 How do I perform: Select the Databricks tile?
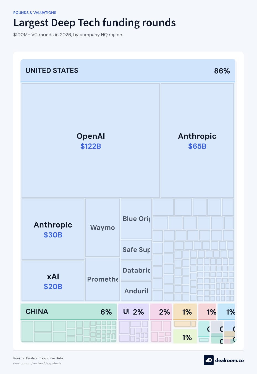(136, 270)
